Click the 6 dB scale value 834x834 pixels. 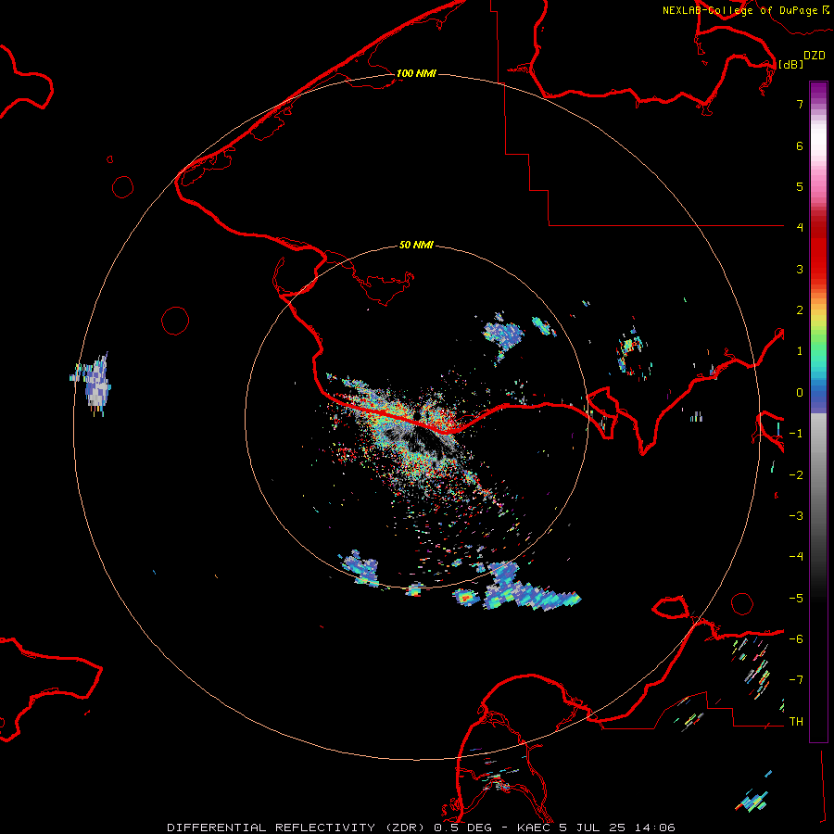click(x=800, y=145)
